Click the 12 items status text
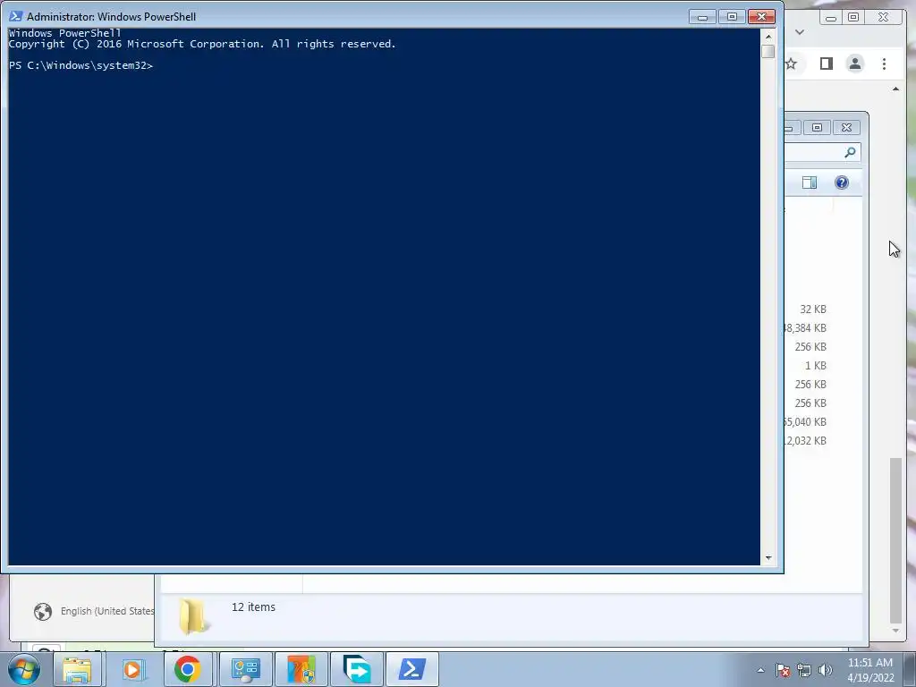Screen dimensions: 916x687 [x=253, y=607]
